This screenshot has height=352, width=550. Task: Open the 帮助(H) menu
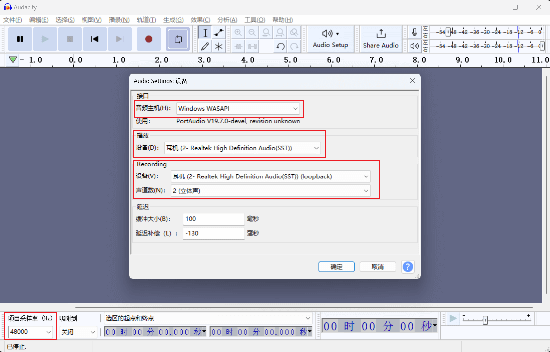(283, 20)
